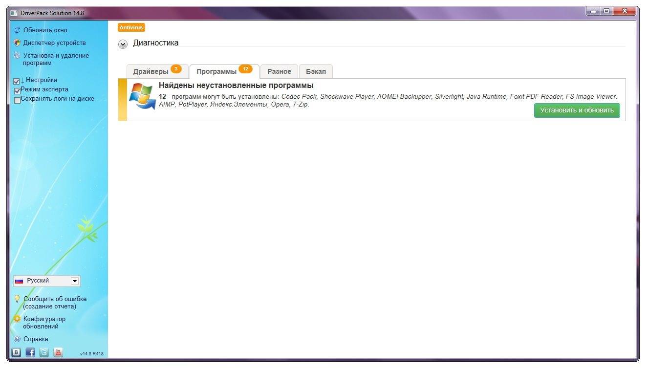Open Конфигуратор обновлений link
648x371 pixels.
pos(44,323)
